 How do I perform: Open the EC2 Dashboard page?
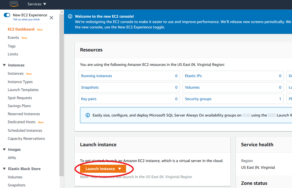[x=21, y=29]
